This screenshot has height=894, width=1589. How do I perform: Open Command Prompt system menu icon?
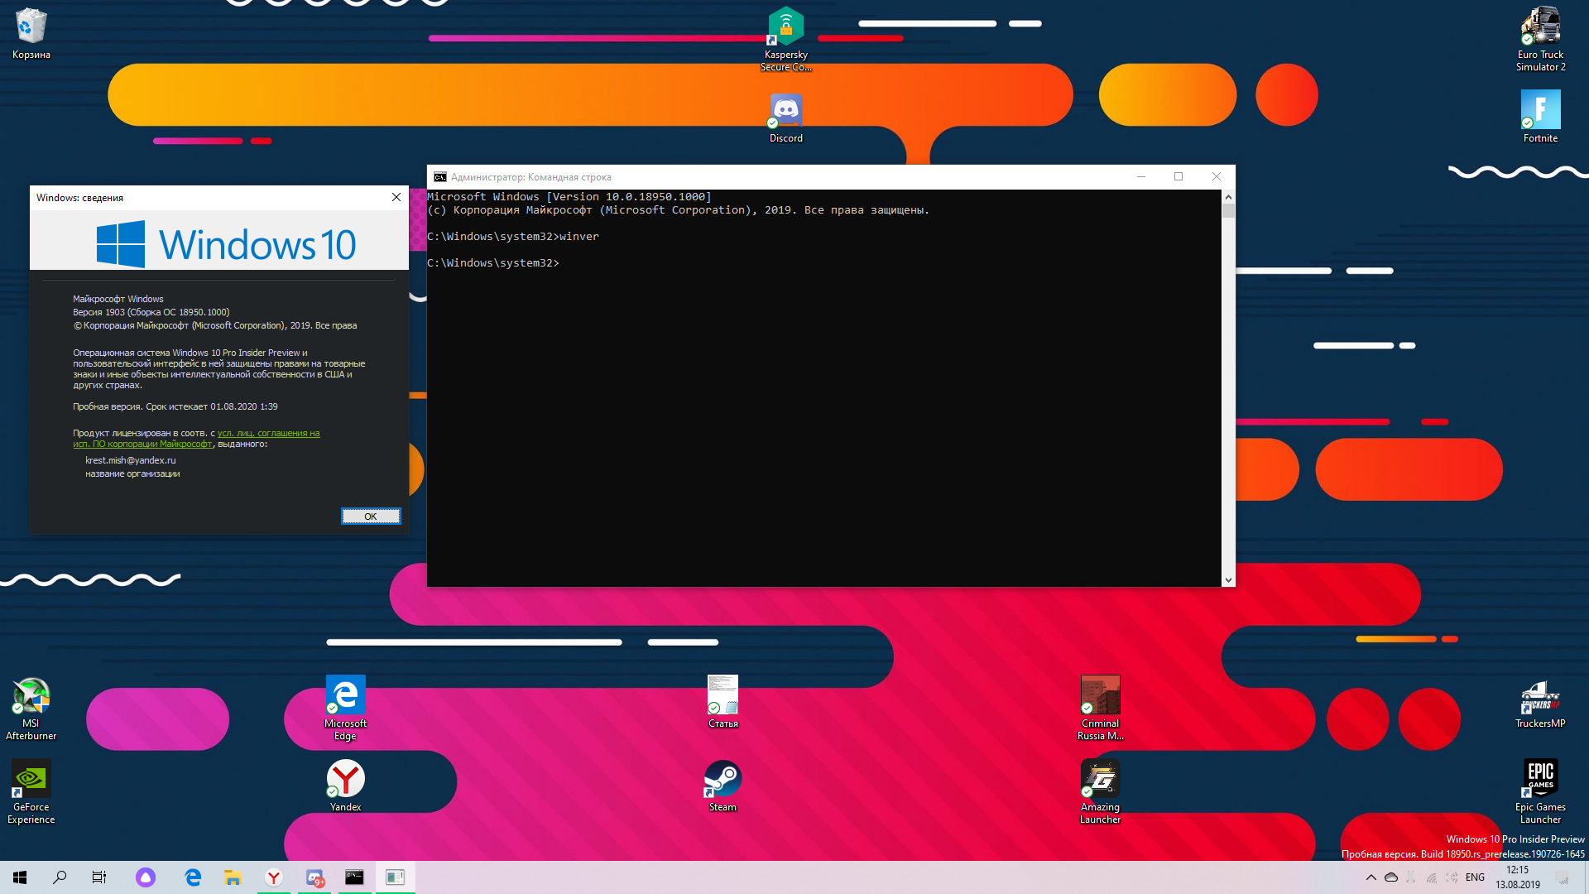click(x=440, y=177)
